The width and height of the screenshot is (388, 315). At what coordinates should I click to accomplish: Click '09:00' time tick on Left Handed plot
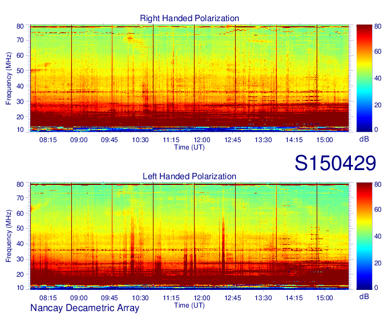pos(79,298)
